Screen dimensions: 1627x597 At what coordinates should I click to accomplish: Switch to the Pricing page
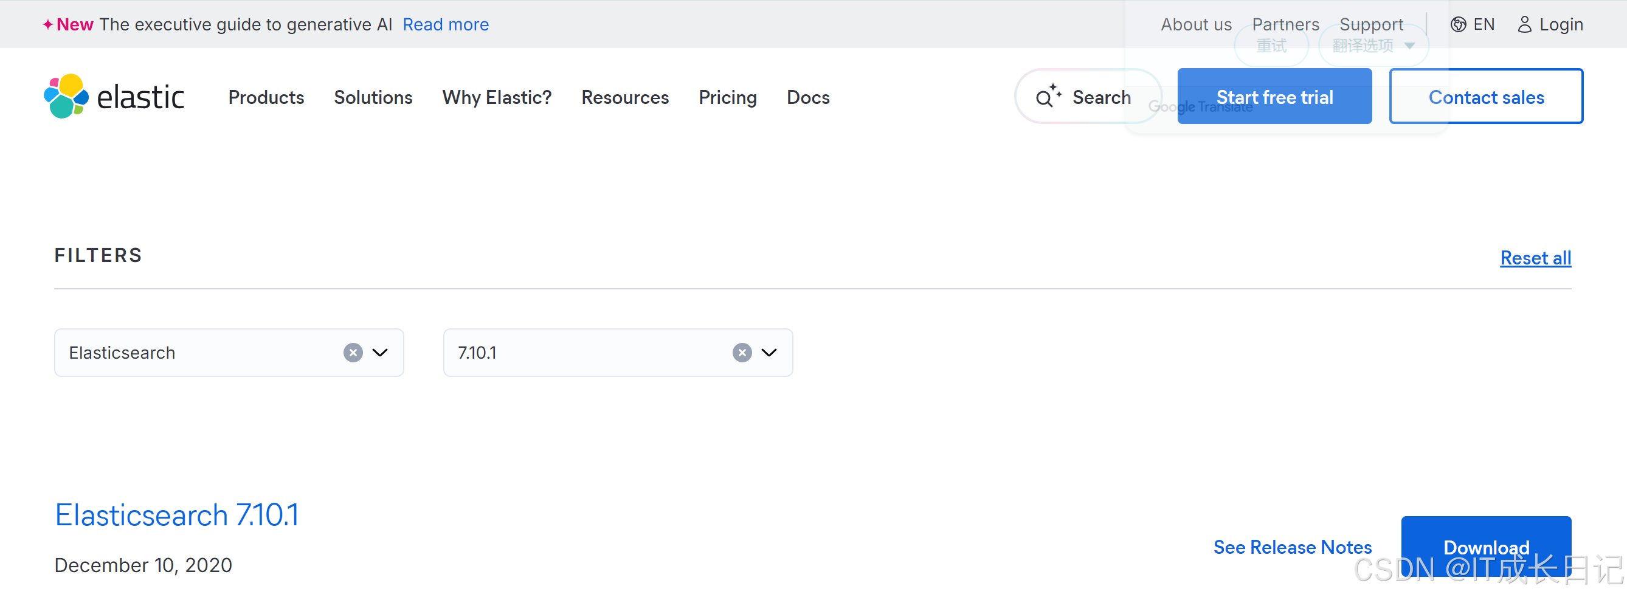click(727, 97)
